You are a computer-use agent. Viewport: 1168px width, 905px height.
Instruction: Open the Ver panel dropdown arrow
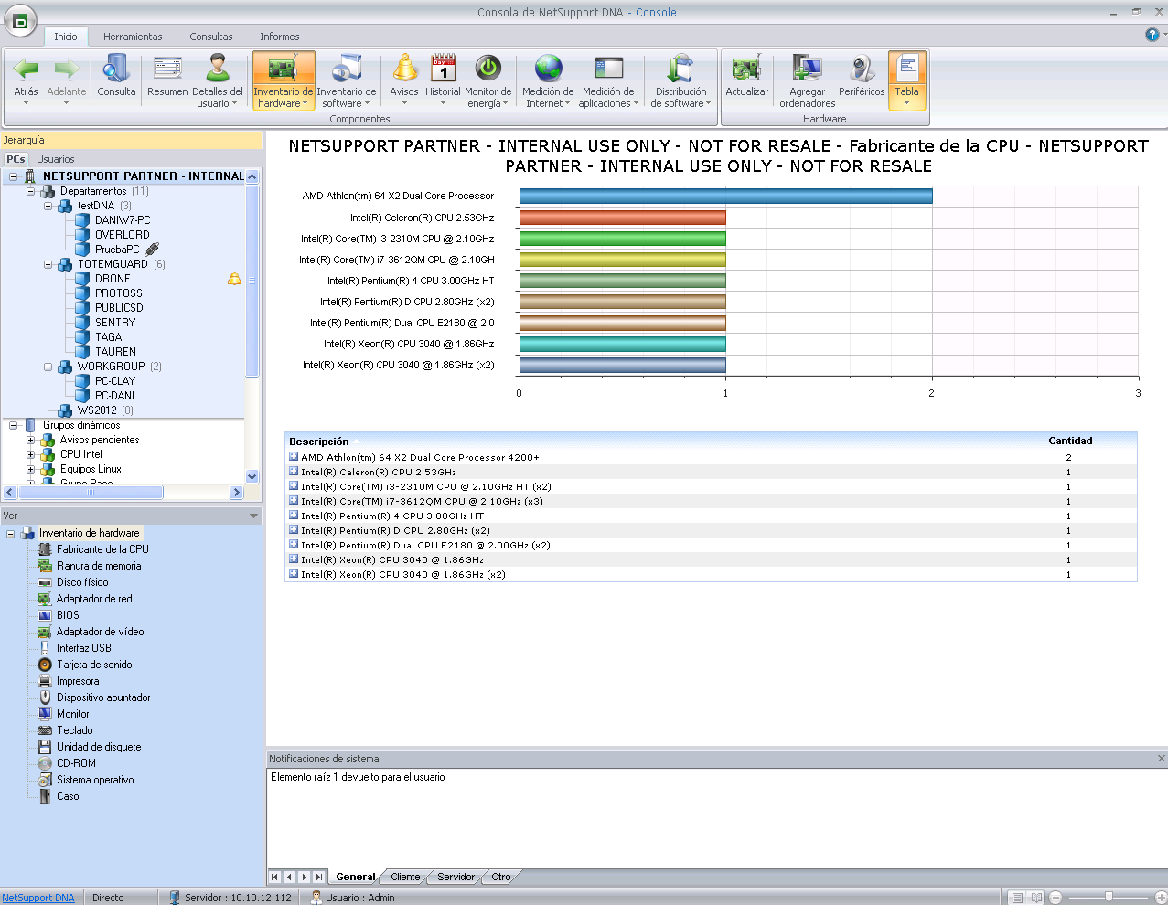click(x=253, y=516)
